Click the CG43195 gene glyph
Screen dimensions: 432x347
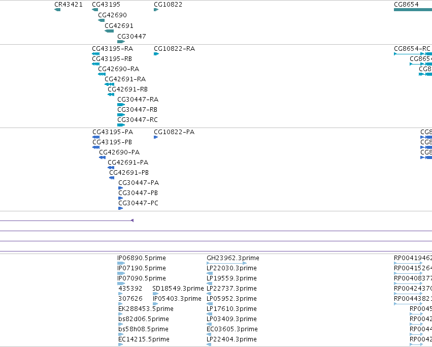[x=95, y=10]
